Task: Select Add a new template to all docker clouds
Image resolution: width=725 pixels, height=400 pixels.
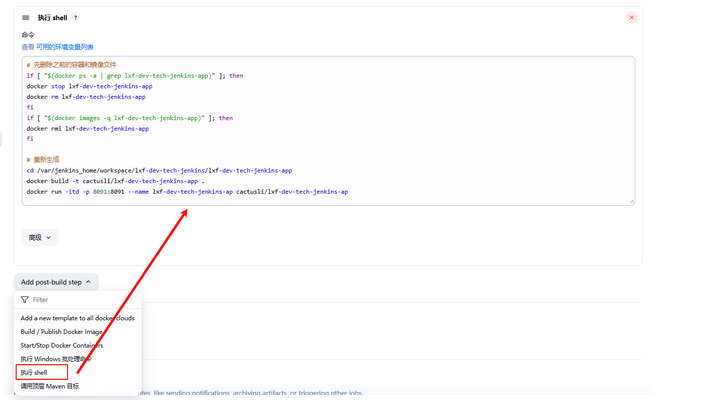Action: tap(78, 318)
